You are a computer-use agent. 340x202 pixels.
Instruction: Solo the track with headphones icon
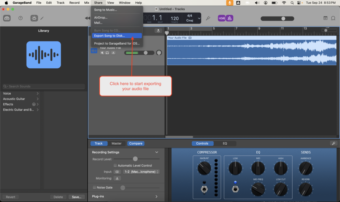(107, 53)
